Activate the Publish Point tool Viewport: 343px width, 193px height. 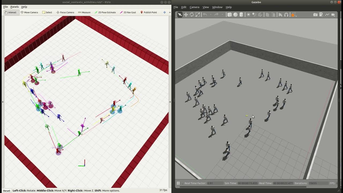pos(148,12)
